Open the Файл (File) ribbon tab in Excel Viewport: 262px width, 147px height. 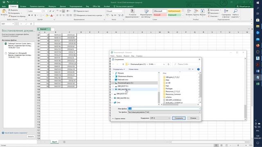point(4,7)
